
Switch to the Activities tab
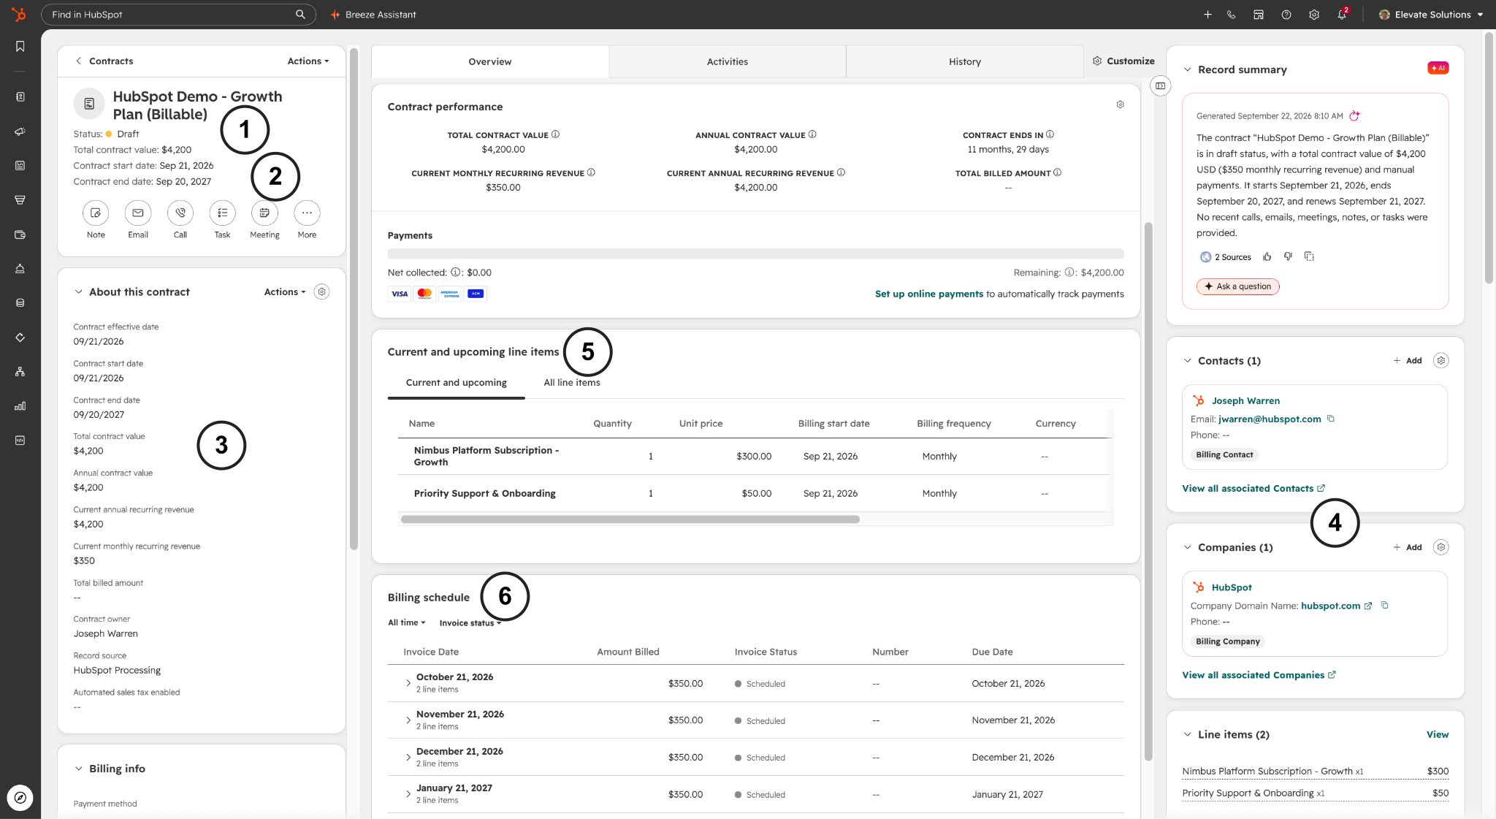pyautogui.click(x=728, y=61)
